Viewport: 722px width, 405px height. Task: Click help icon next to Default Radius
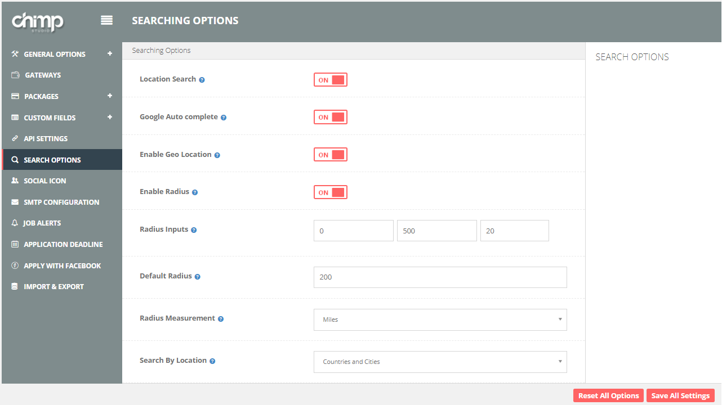tap(198, 277)
